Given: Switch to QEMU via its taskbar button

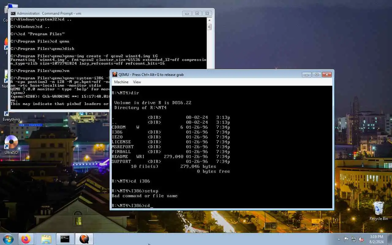Looking at the screenshot, I should 84,239.
